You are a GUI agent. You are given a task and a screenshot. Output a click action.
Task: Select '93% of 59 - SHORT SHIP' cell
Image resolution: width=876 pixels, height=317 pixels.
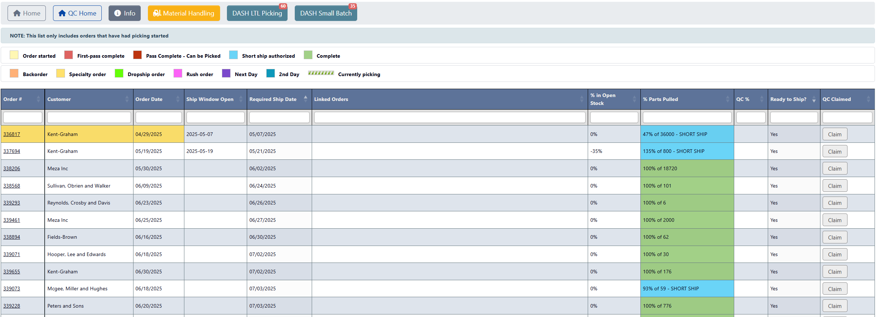[687, 289]
